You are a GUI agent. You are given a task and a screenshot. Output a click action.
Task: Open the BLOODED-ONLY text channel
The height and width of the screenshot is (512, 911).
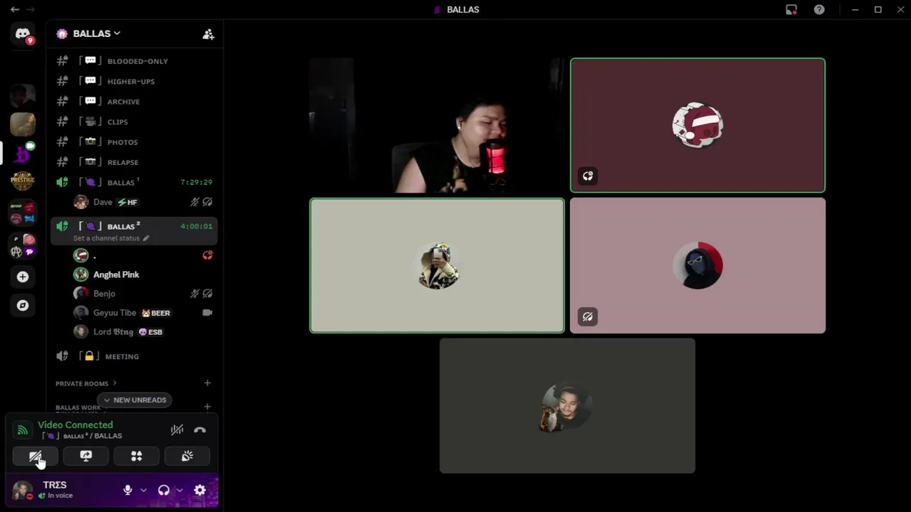135,61
